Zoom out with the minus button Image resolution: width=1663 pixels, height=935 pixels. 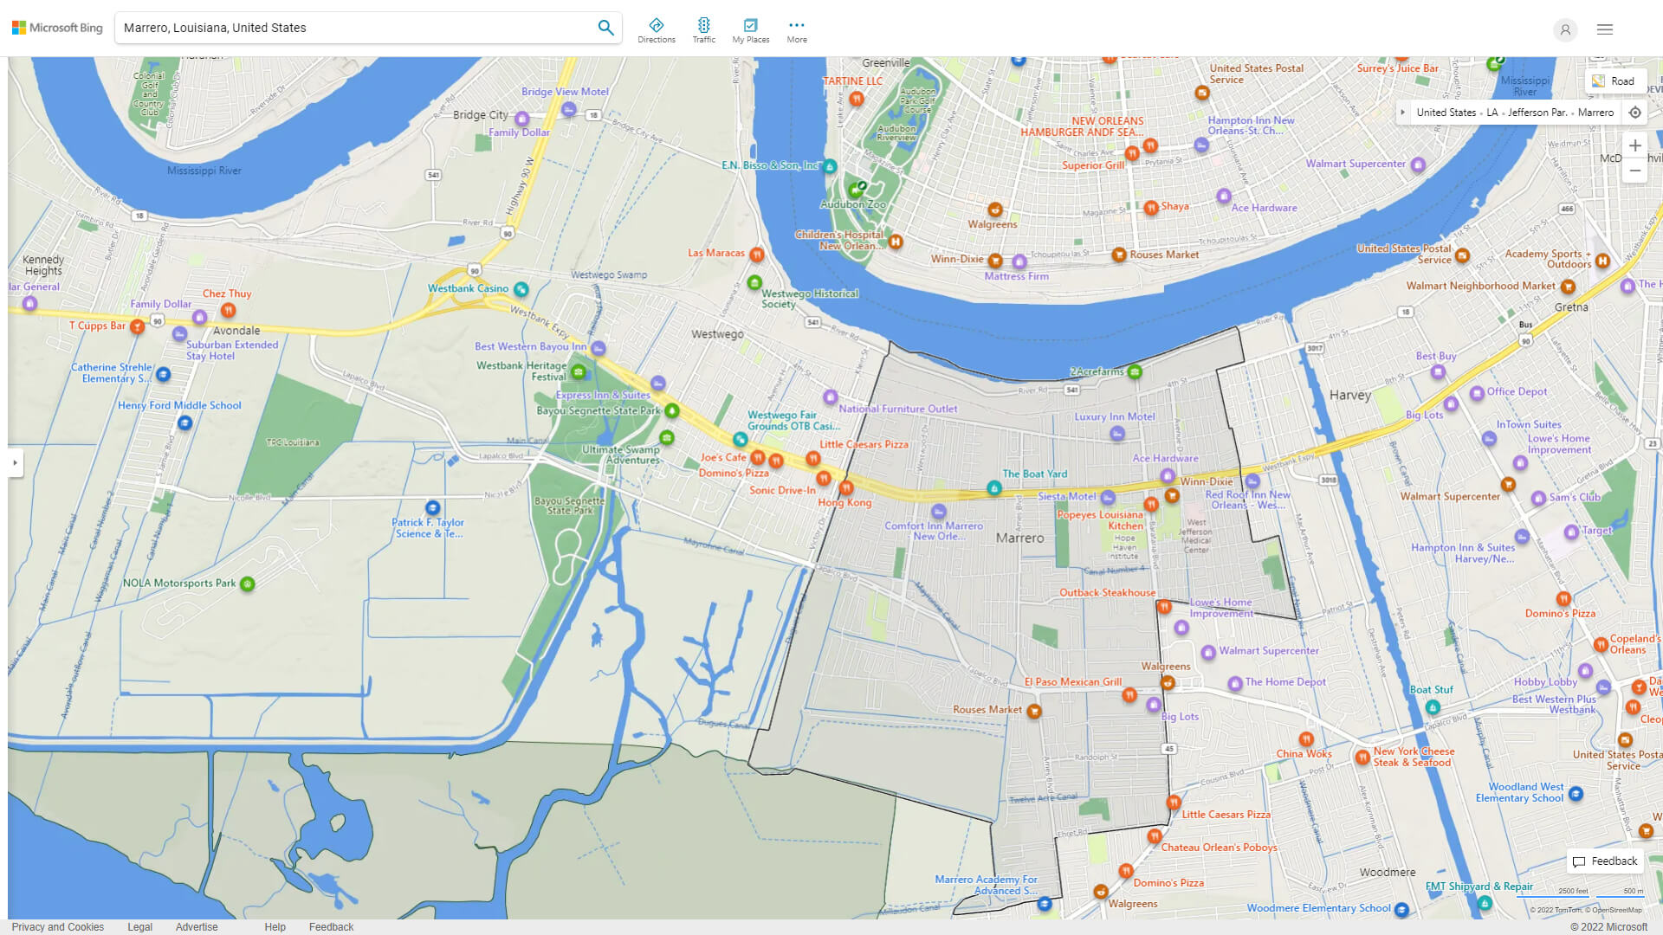pyautogui.click(x=1634, y=171)
